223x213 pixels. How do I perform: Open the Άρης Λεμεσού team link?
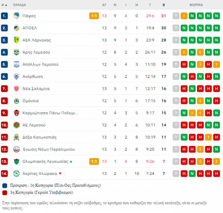tap(36, 52)
